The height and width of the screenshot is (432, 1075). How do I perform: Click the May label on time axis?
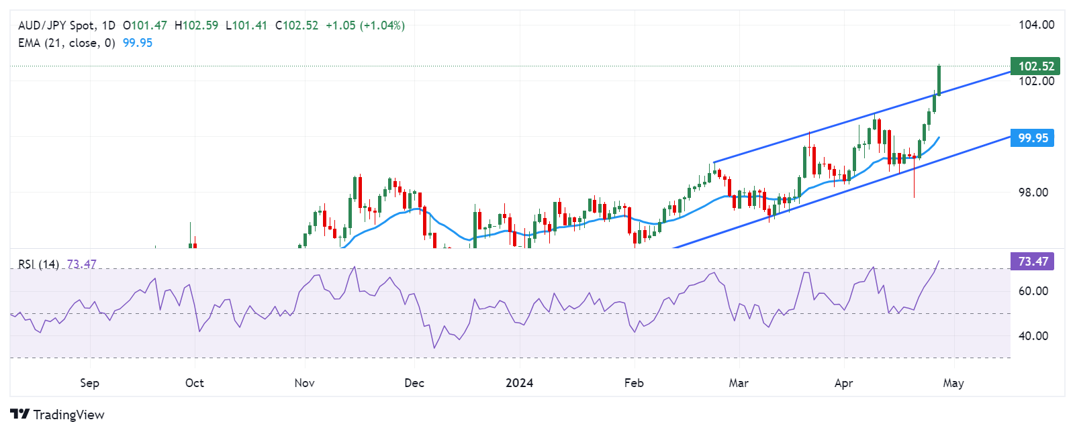tap(953, 383)
